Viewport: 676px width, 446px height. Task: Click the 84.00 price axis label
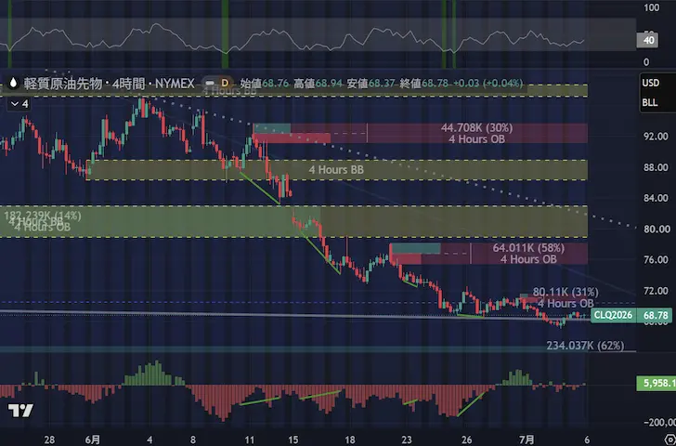656,198
